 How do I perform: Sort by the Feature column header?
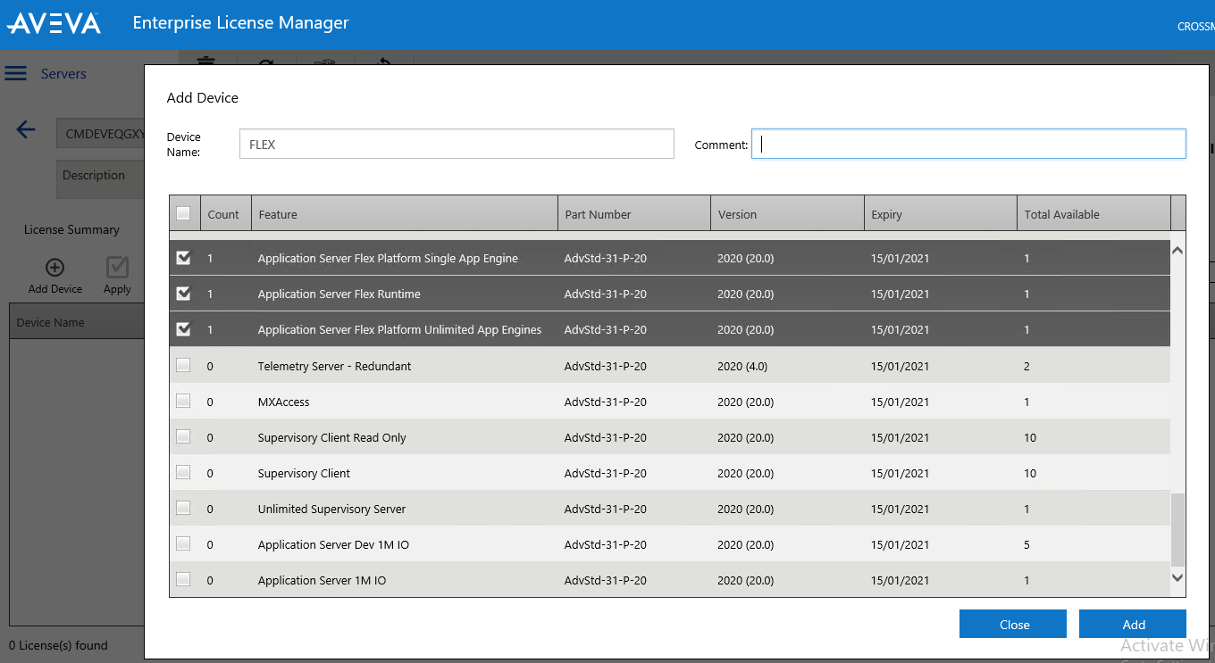click(405, 214)
